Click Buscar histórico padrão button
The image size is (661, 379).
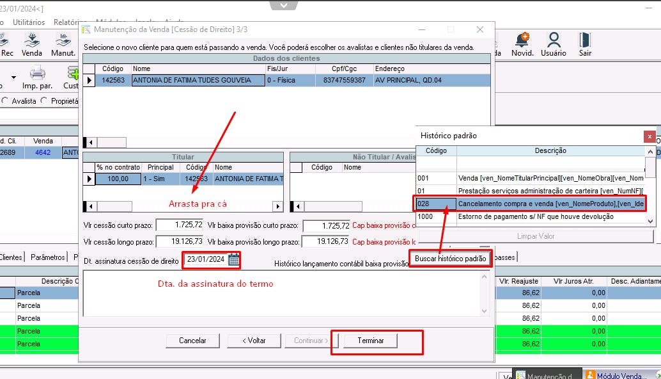pos(450,258)
